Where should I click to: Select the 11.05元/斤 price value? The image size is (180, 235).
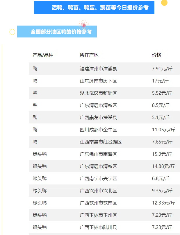pyautogui.click(x=163, y=130)
